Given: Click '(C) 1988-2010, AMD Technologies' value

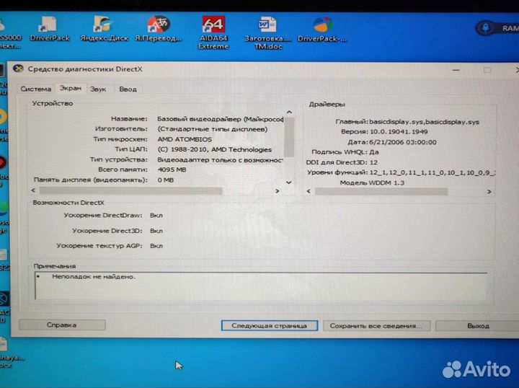Looking at the screenshot, I should pos(214,149).
